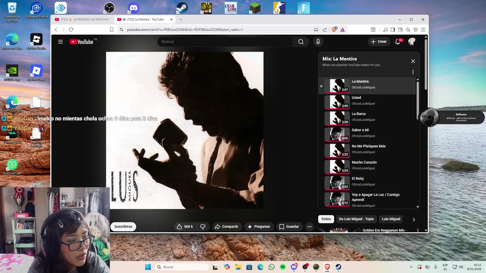This screenshot has height=273, width=486.
Task: Click the Guardar save button
Action: click(x=289, y=227)
